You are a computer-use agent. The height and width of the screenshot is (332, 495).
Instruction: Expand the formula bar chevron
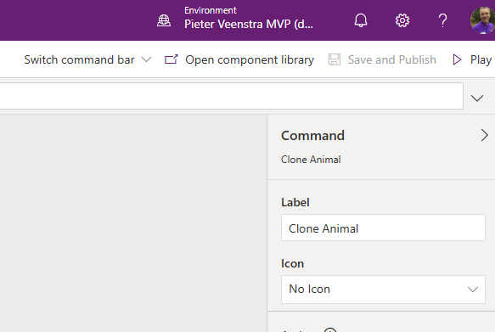[477, 98]
